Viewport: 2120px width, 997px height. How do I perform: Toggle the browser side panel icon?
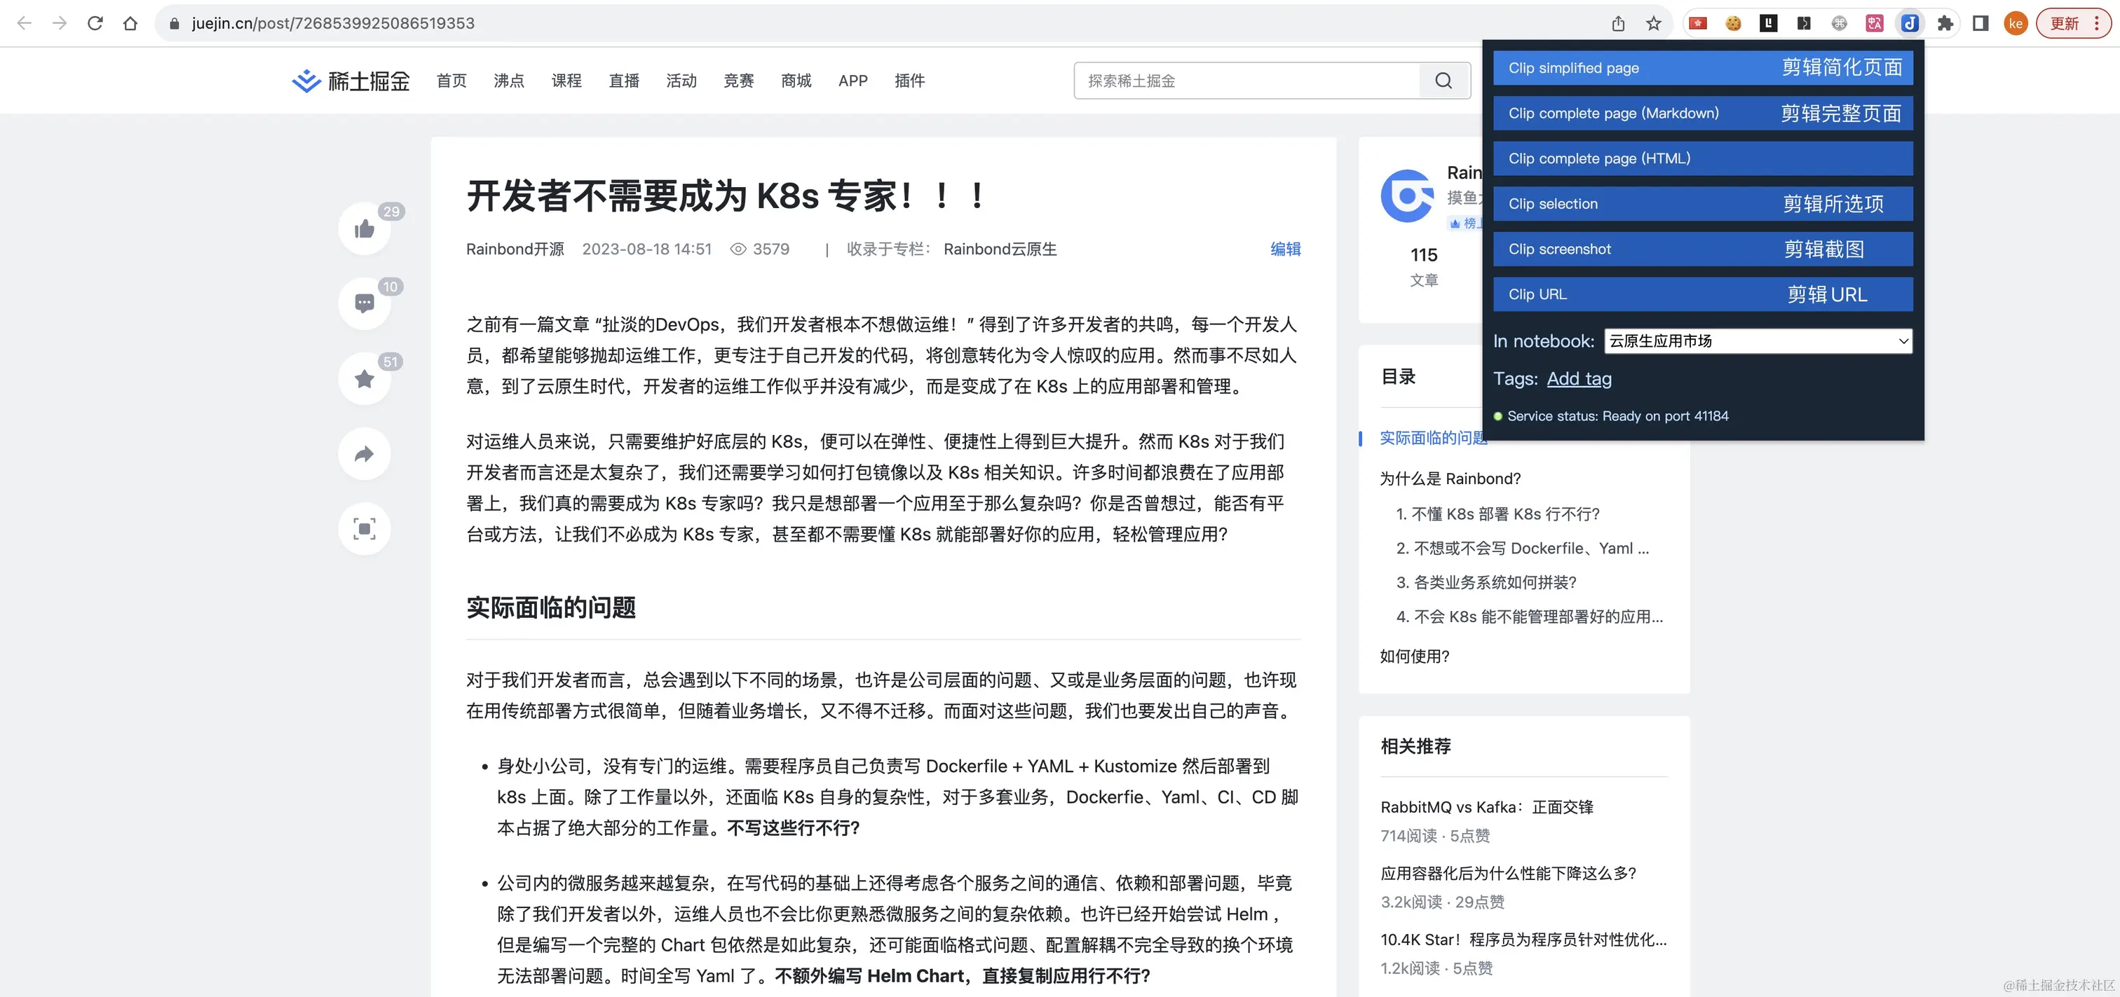(x=1981, y=23)
